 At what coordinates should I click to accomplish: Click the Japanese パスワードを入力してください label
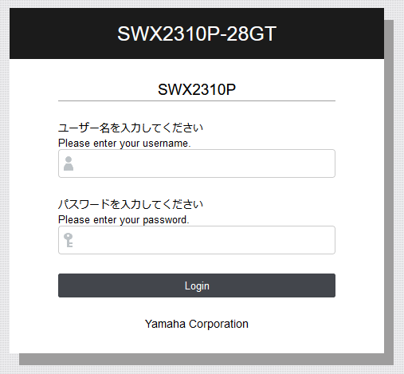[x=131, y=204]
